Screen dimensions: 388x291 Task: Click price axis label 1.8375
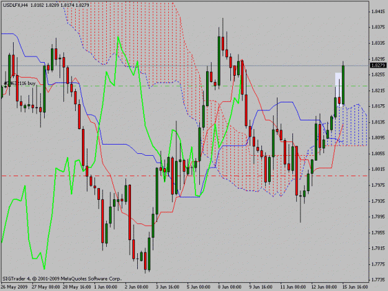pyautogui.click(x=378, y=27)
